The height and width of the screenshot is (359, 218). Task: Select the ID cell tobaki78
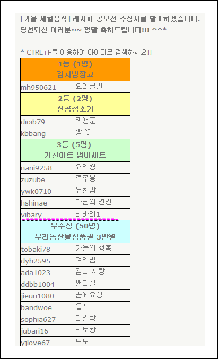tap(48, 249)
